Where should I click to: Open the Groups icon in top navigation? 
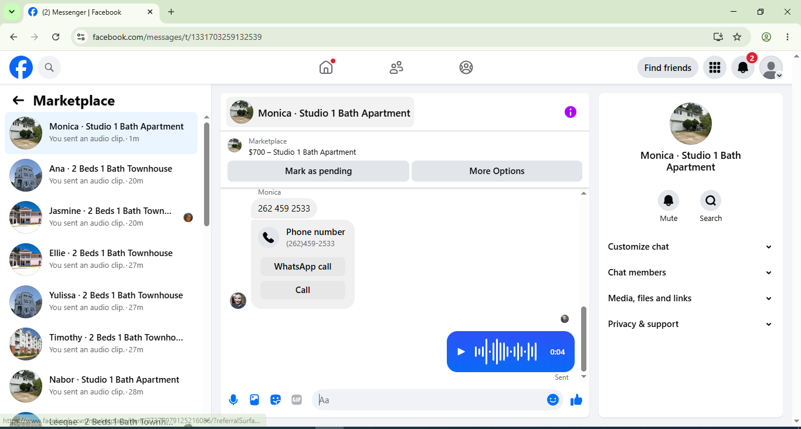point(466,67)
